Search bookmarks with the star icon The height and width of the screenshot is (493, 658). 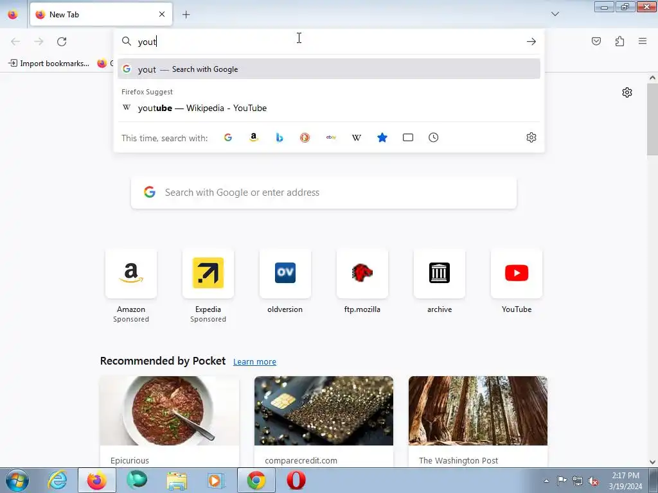tap(382, 137)
